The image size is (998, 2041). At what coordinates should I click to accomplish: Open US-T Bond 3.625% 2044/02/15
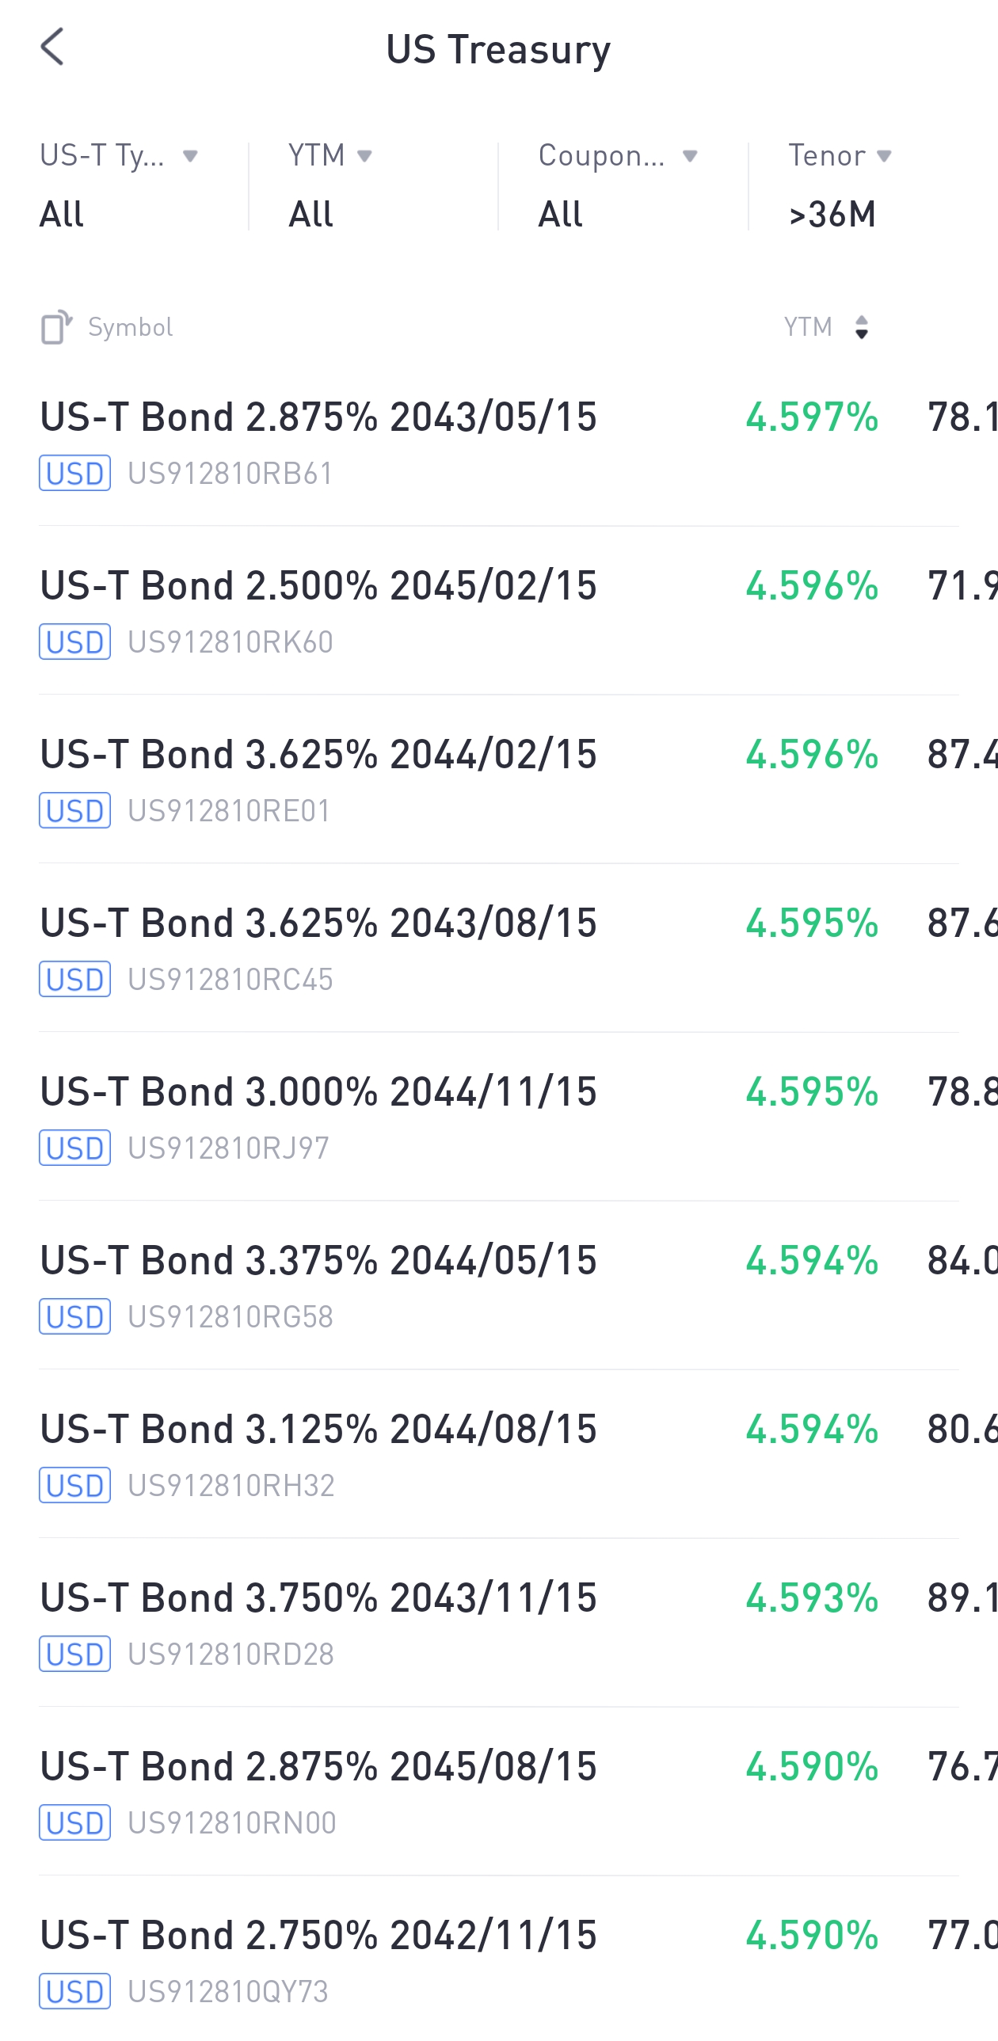(x=318, y=754)
